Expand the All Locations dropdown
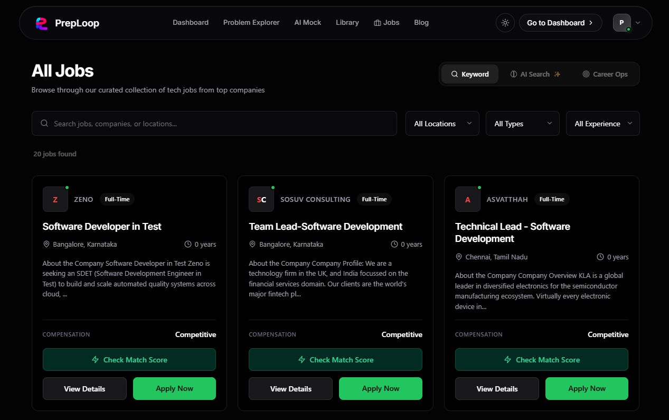669x420 pixels. 442,124
